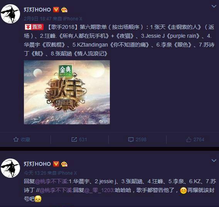
Task: Open the 灯灯HOHO username on the second post
Action: click(x=37, y=164)
